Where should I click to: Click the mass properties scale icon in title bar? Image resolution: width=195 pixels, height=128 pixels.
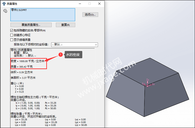click(4, 4)
